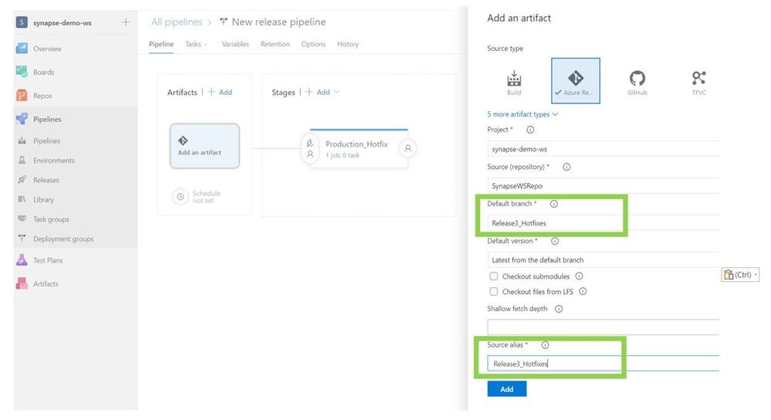Image resolution: width=771 pixels, height=420 pixels.
Task: Click the Add an artifact card
Action: point(205,146)
